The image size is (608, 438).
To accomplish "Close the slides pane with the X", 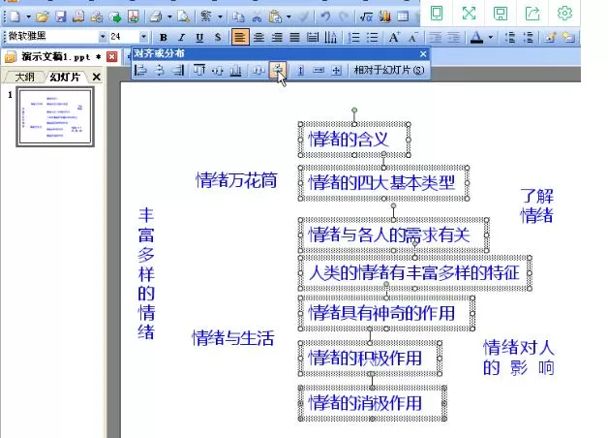I will [x=97, y=78].
